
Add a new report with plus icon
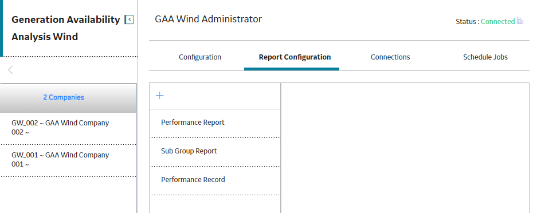[x=159, y=96]
